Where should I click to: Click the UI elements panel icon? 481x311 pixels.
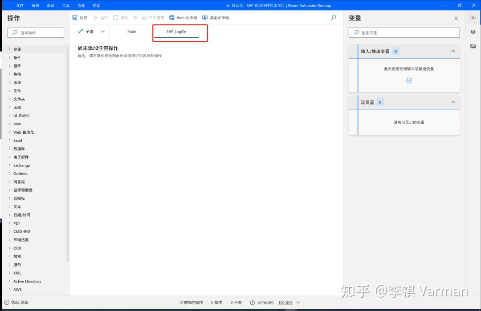point(473,32)
